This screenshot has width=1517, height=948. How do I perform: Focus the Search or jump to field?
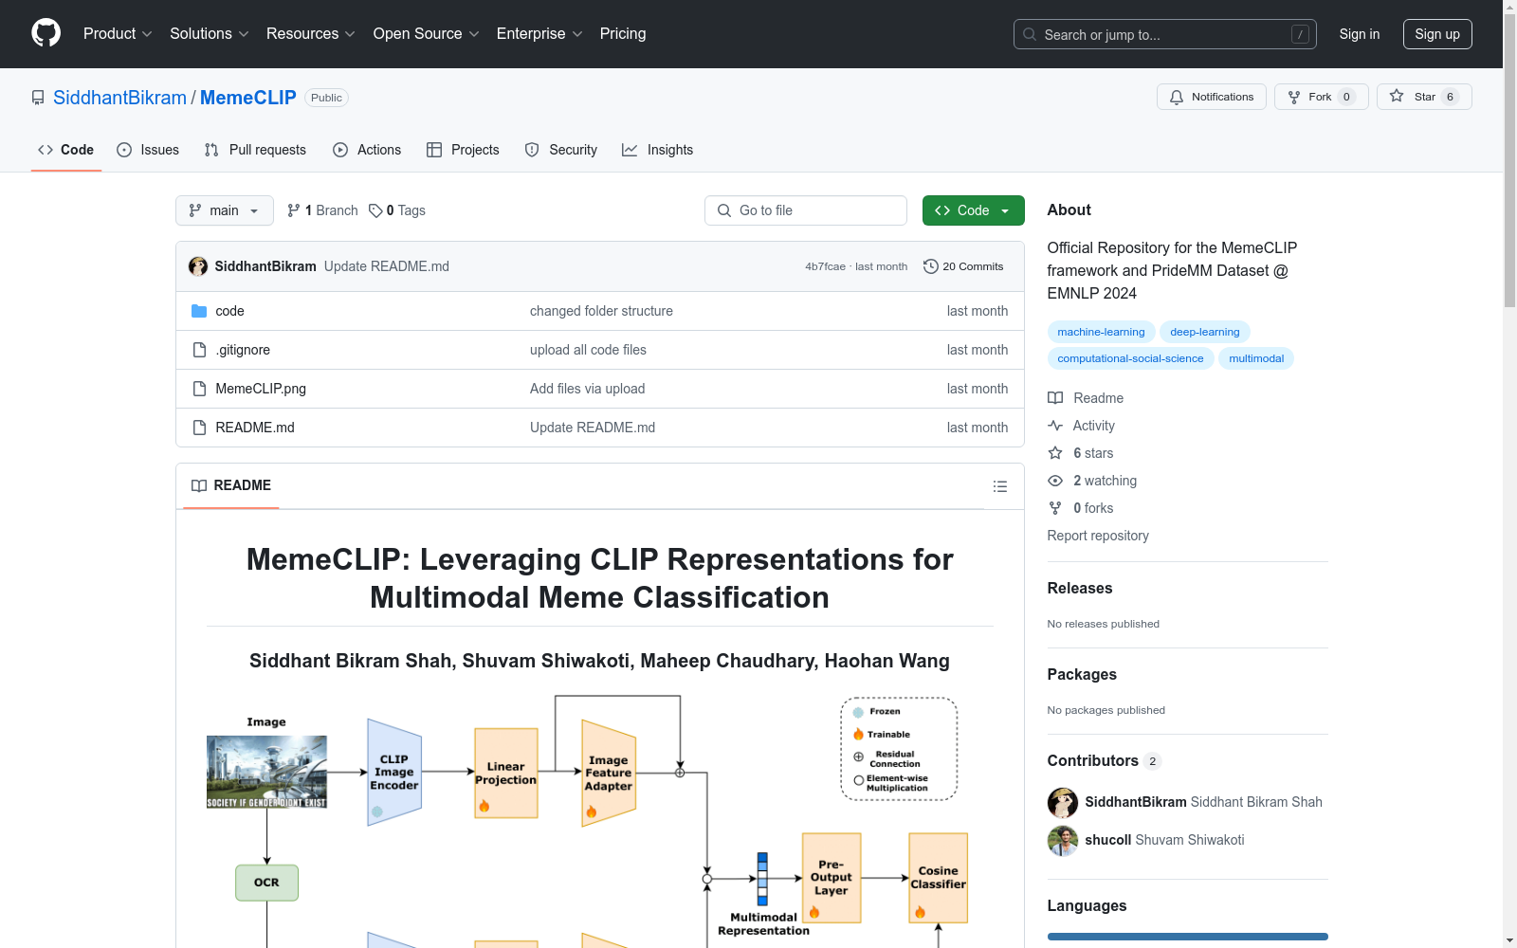[x=1164, y=34]
